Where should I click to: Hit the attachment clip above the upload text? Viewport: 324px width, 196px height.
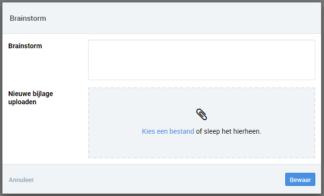201,114
